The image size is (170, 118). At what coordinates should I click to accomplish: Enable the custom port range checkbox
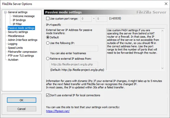point(47,19)
